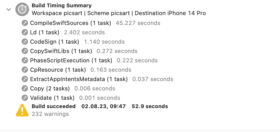Click hammer icon beside CodeSign
The width and height of the screenshot is (280, 132).
(x=25, y=42)
